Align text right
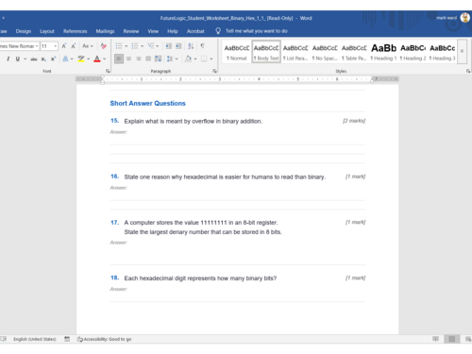The image size is (472, 354). [139, 59]
